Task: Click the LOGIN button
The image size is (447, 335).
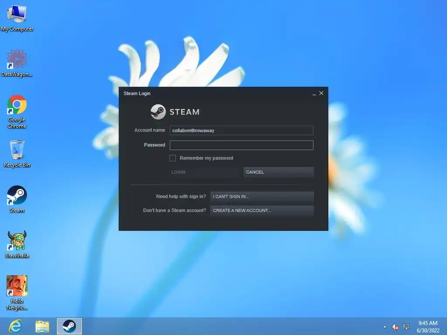Action: coord(204,172)
